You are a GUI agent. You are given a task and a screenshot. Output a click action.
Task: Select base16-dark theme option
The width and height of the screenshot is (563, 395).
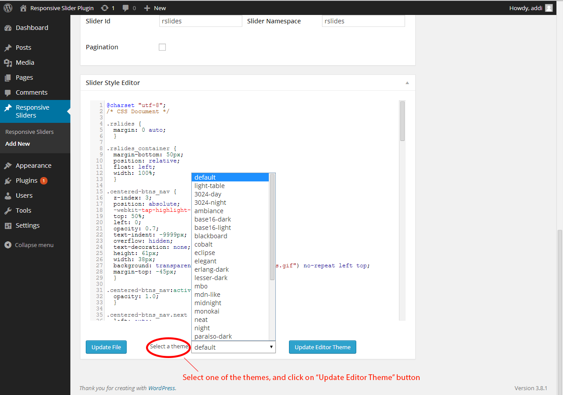[x=230, y=219]
